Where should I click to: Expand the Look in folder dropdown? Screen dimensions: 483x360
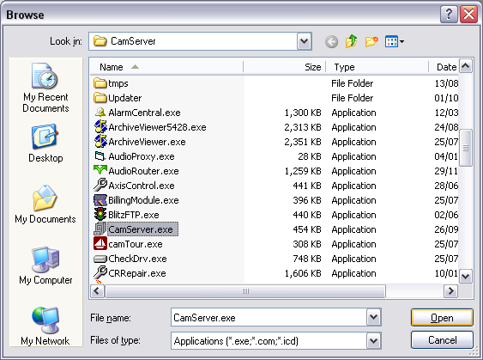click(x=304, y=41)
